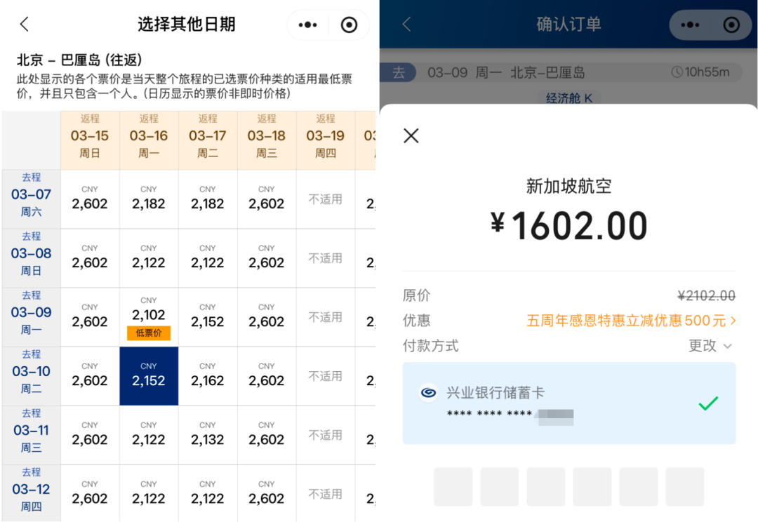The height and width of the screenshot is (522, 758).
Task: Tap the back arrow on the date selection page
Action: coord(23,23)
